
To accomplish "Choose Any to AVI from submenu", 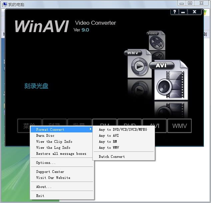I will click(x=109, y=135).
